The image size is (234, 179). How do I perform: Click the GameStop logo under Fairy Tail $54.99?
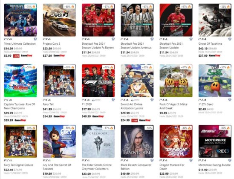[59, 116]
